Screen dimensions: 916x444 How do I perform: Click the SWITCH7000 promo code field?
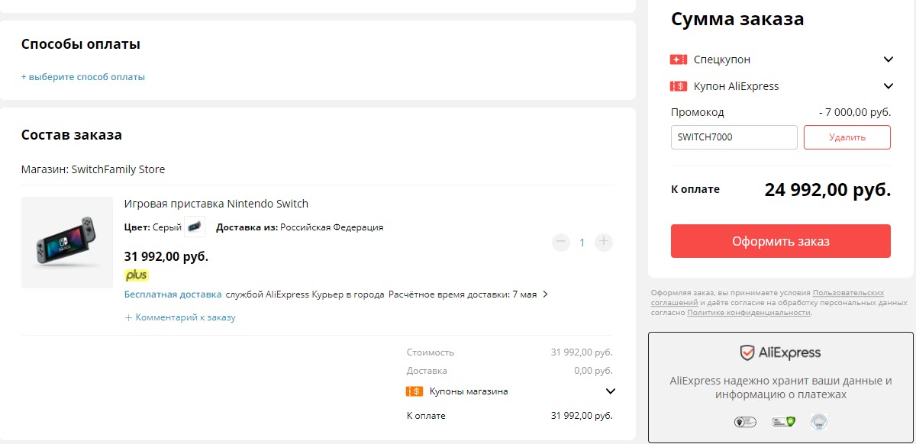tap(733, 137)
